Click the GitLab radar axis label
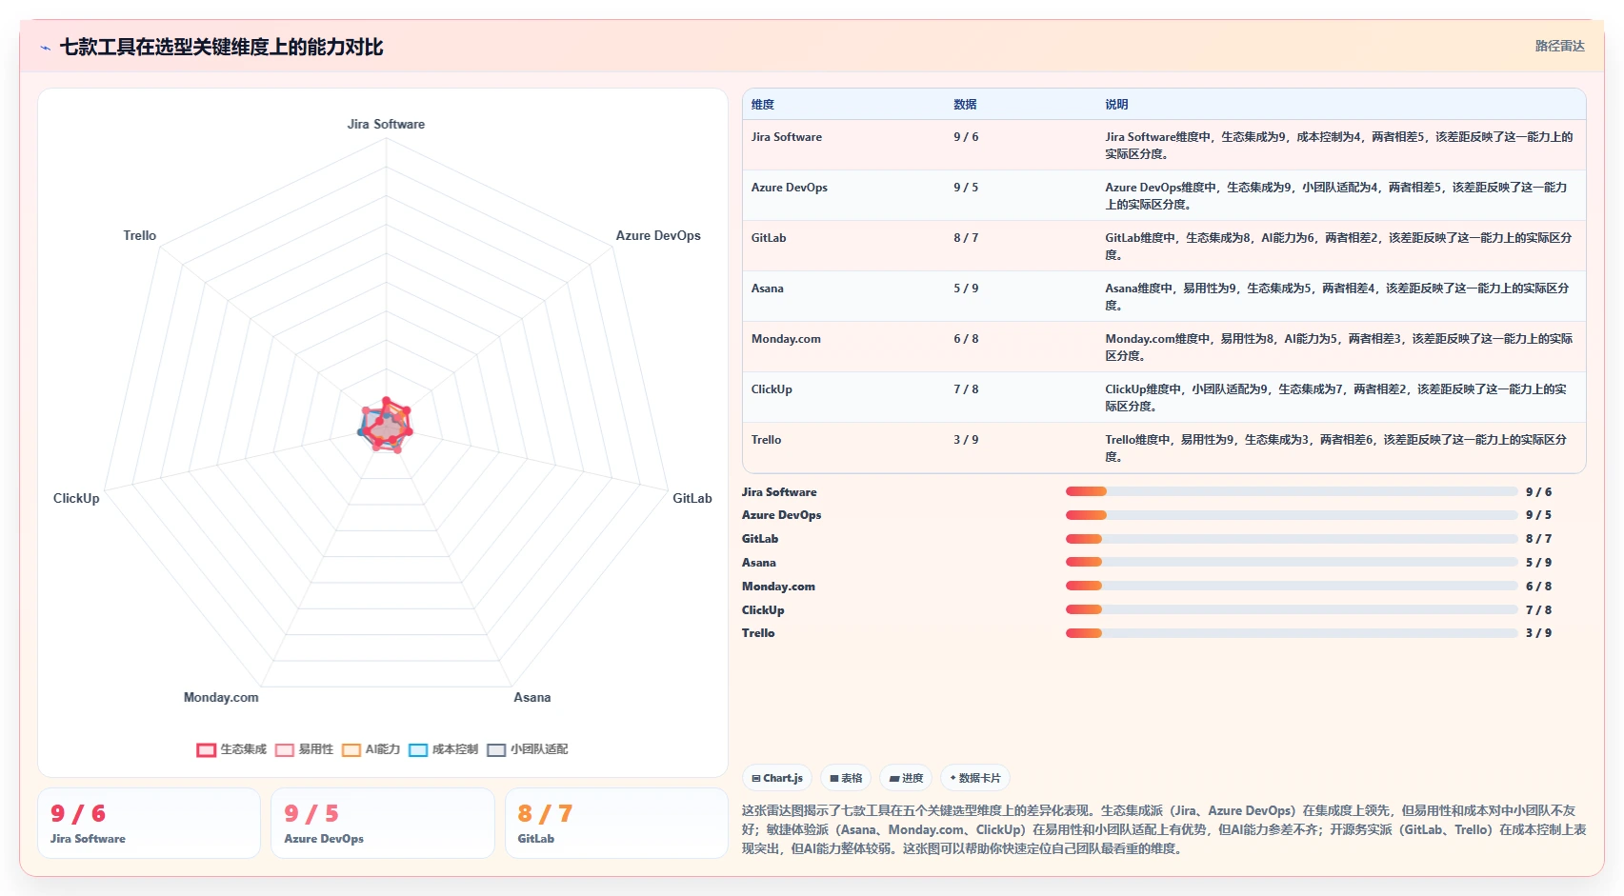 tap(692, 498)
